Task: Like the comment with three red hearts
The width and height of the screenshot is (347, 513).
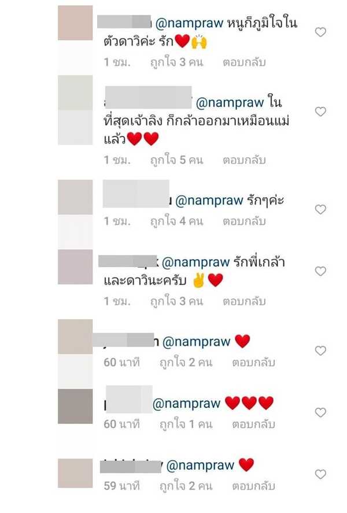Action: tap(320, 412)
